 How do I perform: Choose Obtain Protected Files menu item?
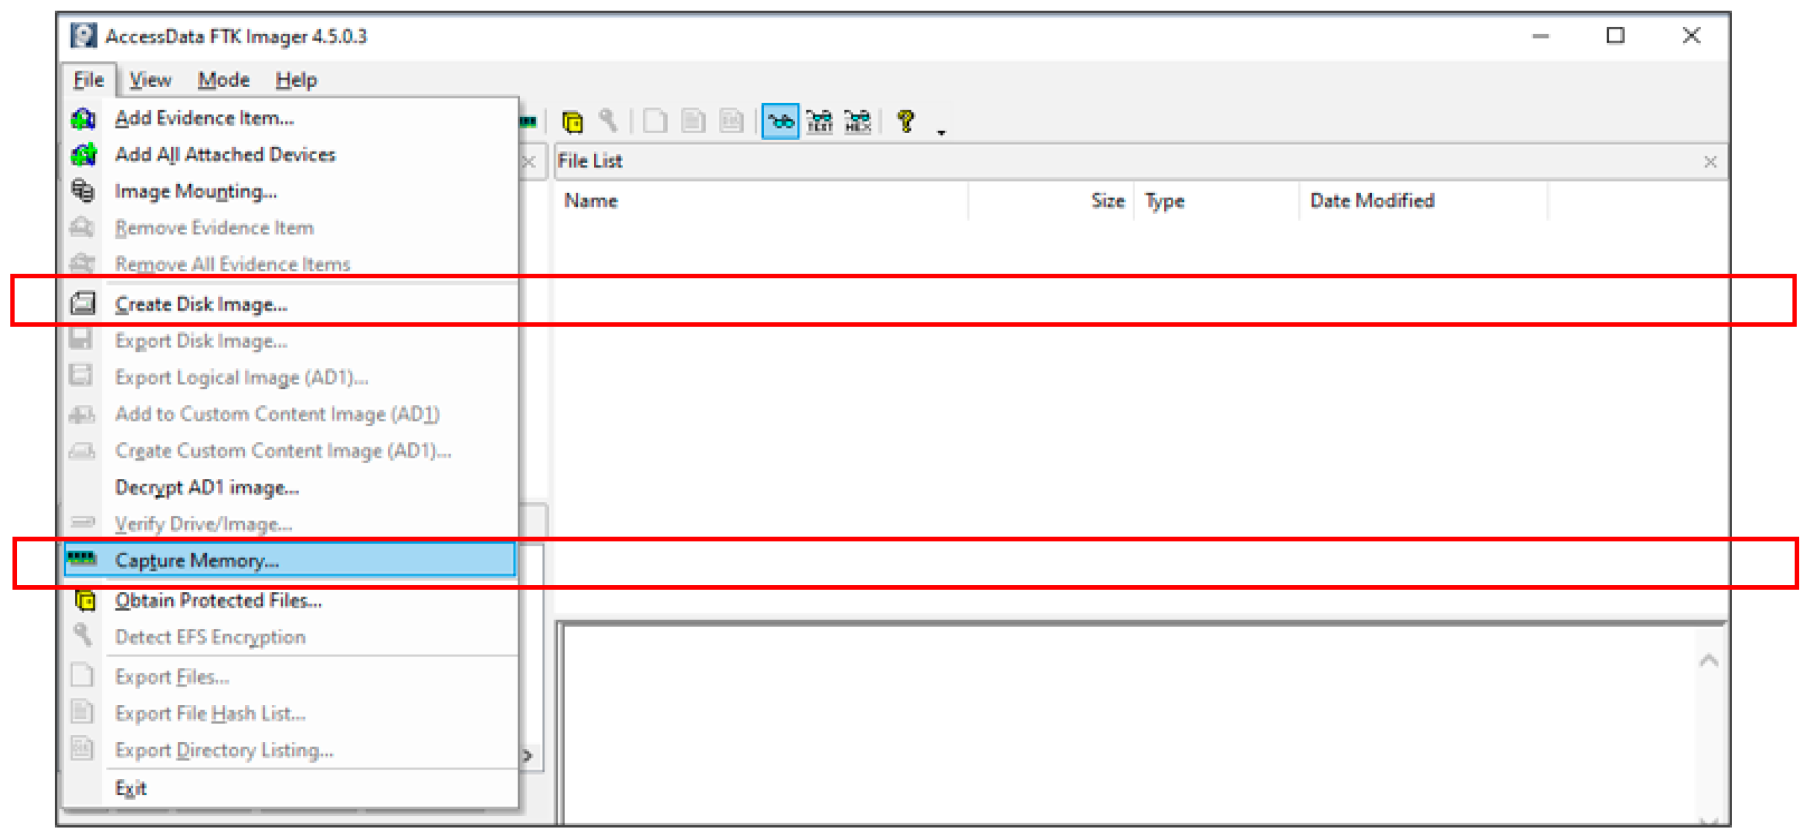218,600
